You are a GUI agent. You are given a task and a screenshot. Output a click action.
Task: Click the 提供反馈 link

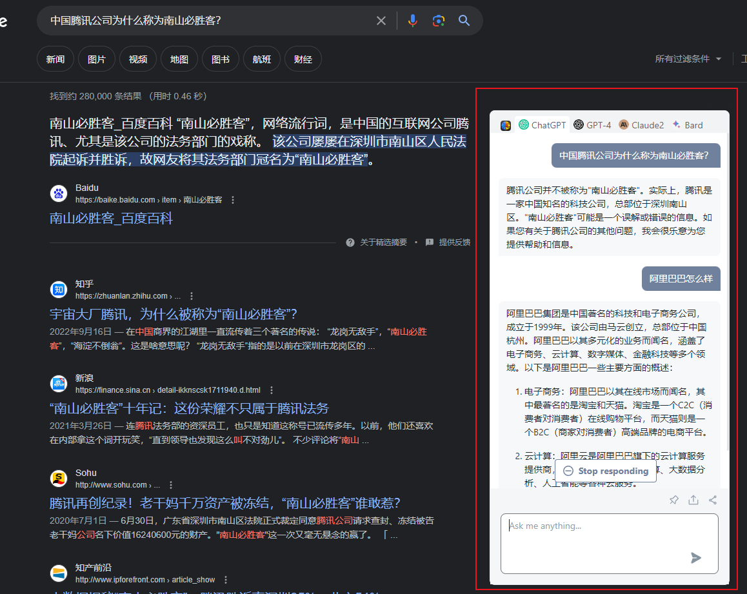click(455, 243)
